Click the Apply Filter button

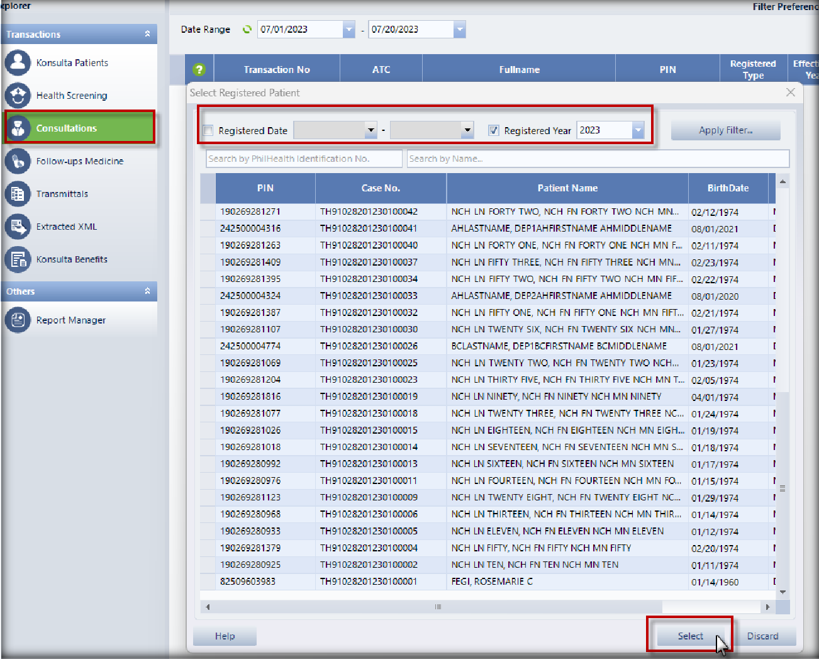725,130
